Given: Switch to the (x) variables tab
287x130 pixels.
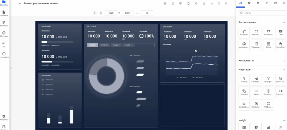Looking at the screenshot, I should (276, 3).
